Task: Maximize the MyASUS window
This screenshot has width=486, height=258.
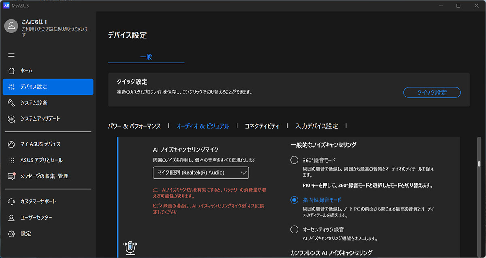Action: 458,6
